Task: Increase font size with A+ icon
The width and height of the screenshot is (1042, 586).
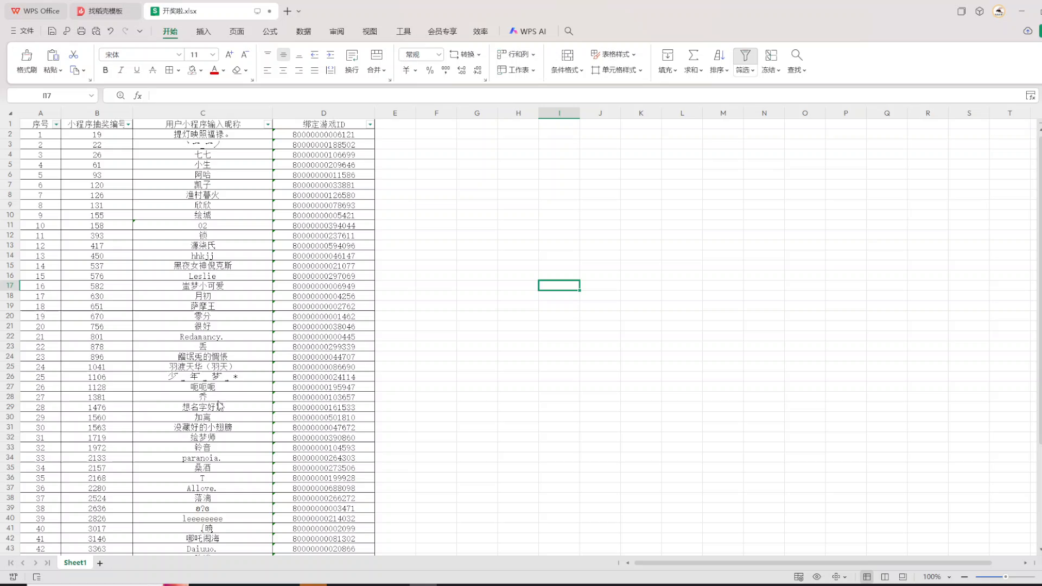Action: tap(229, 54)
